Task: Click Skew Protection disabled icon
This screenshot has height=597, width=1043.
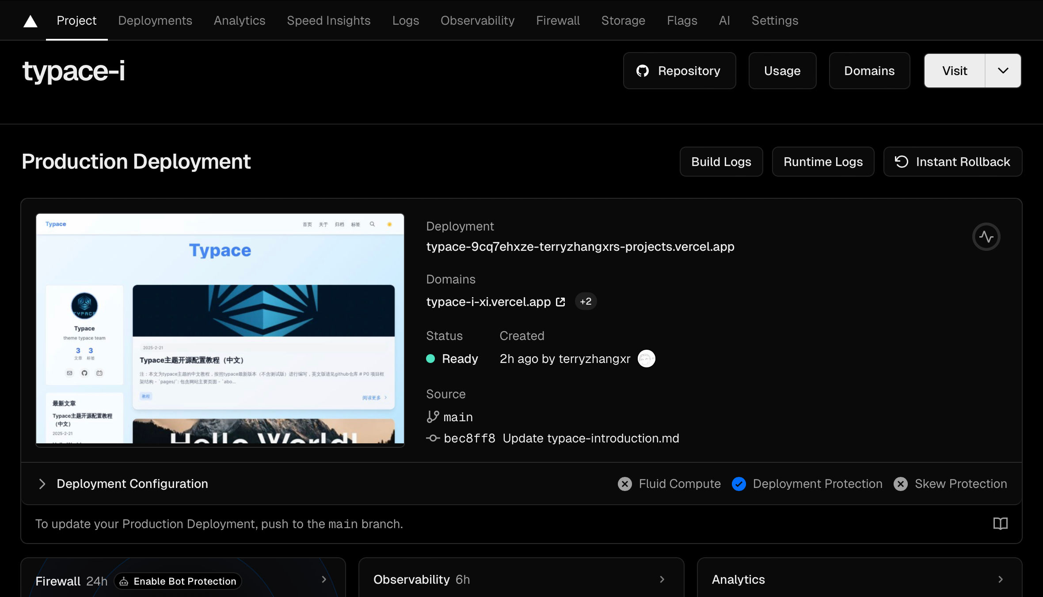Action: point(901,484)
